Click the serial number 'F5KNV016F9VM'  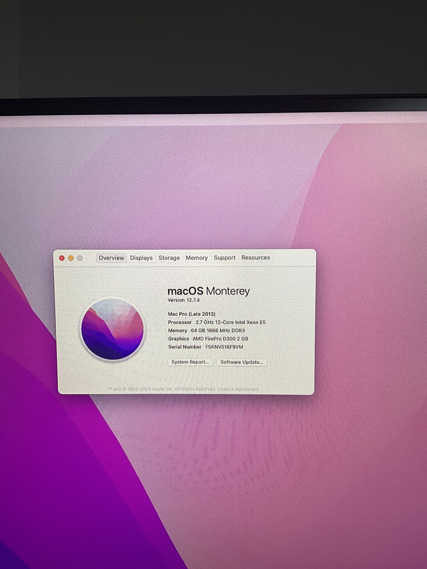pos(224,347)
